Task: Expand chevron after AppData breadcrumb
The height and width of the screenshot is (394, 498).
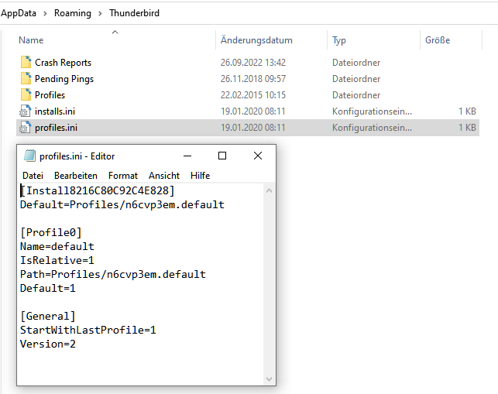Action: point(45,13)
